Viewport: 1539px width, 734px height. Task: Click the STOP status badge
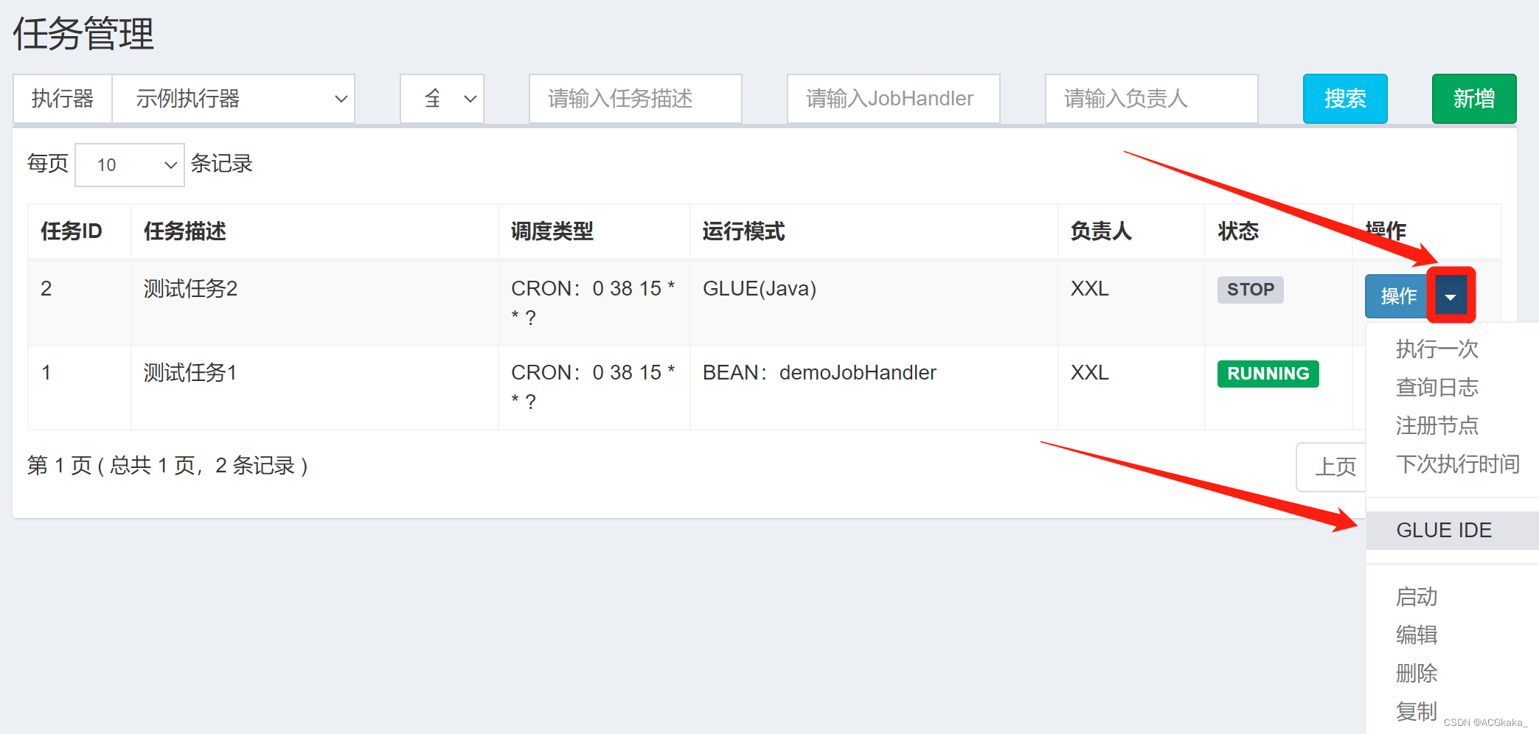1251,290
